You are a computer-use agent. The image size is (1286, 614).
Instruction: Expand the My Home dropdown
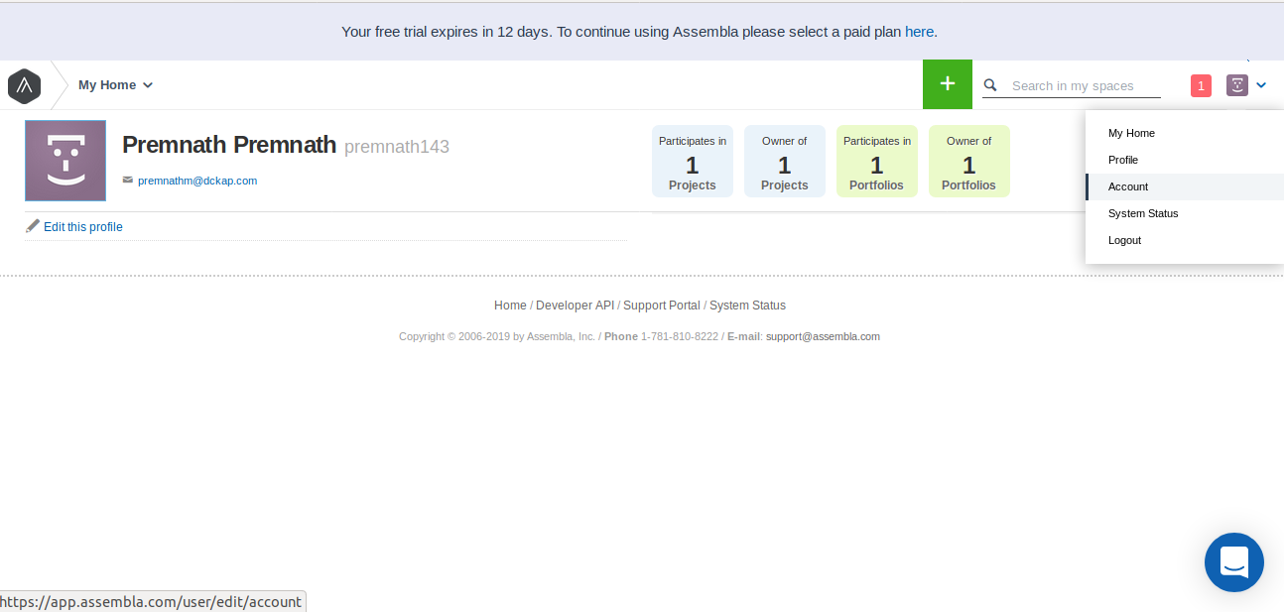115,85
